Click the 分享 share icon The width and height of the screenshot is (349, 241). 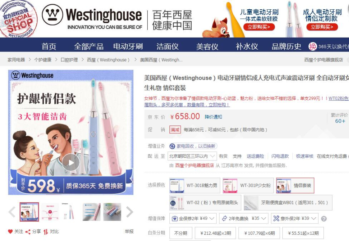pos(28,232)
